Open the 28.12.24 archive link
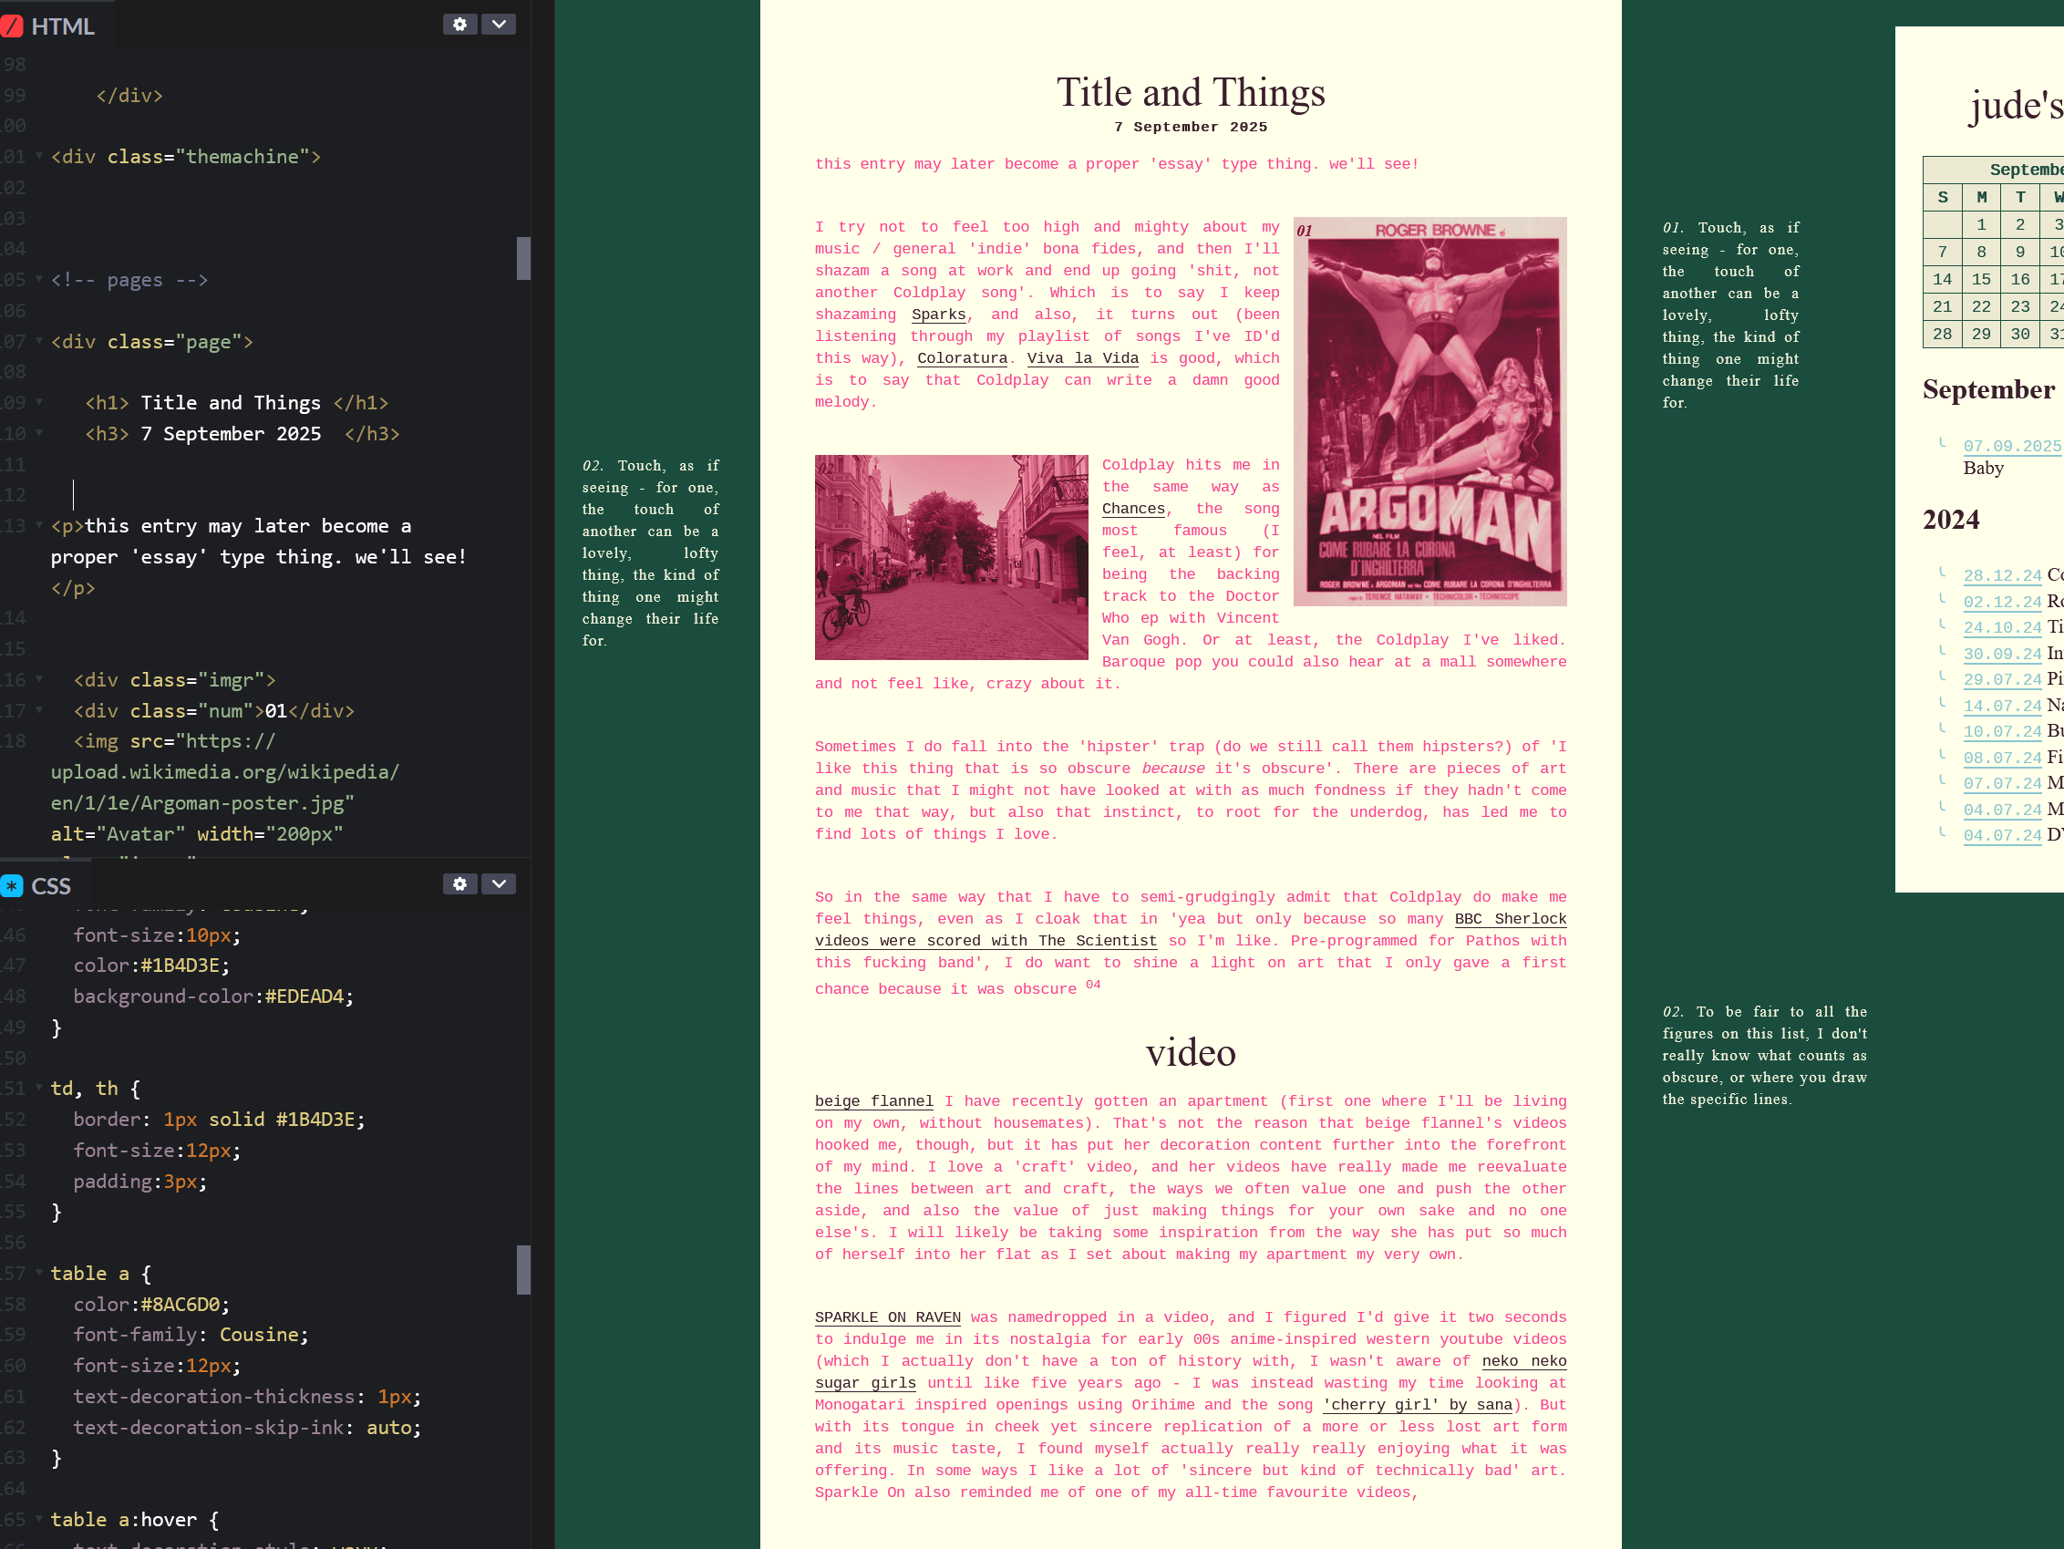This screenshot has height=1549, width=2064. coord(2002,575)
